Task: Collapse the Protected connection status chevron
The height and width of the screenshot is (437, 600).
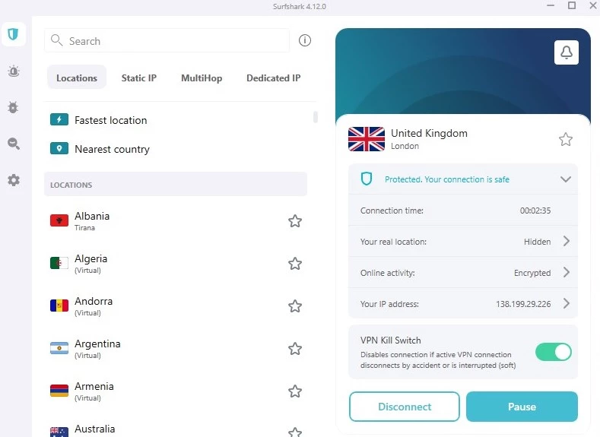Action: pos(566,179)
